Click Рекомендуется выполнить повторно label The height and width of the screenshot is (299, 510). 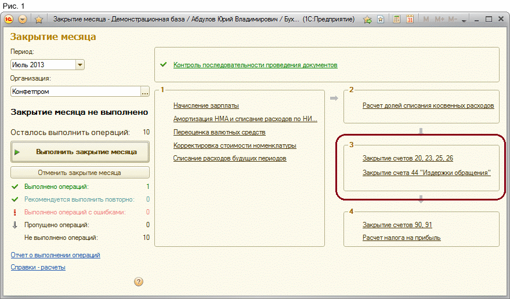(x=79, y=199)
